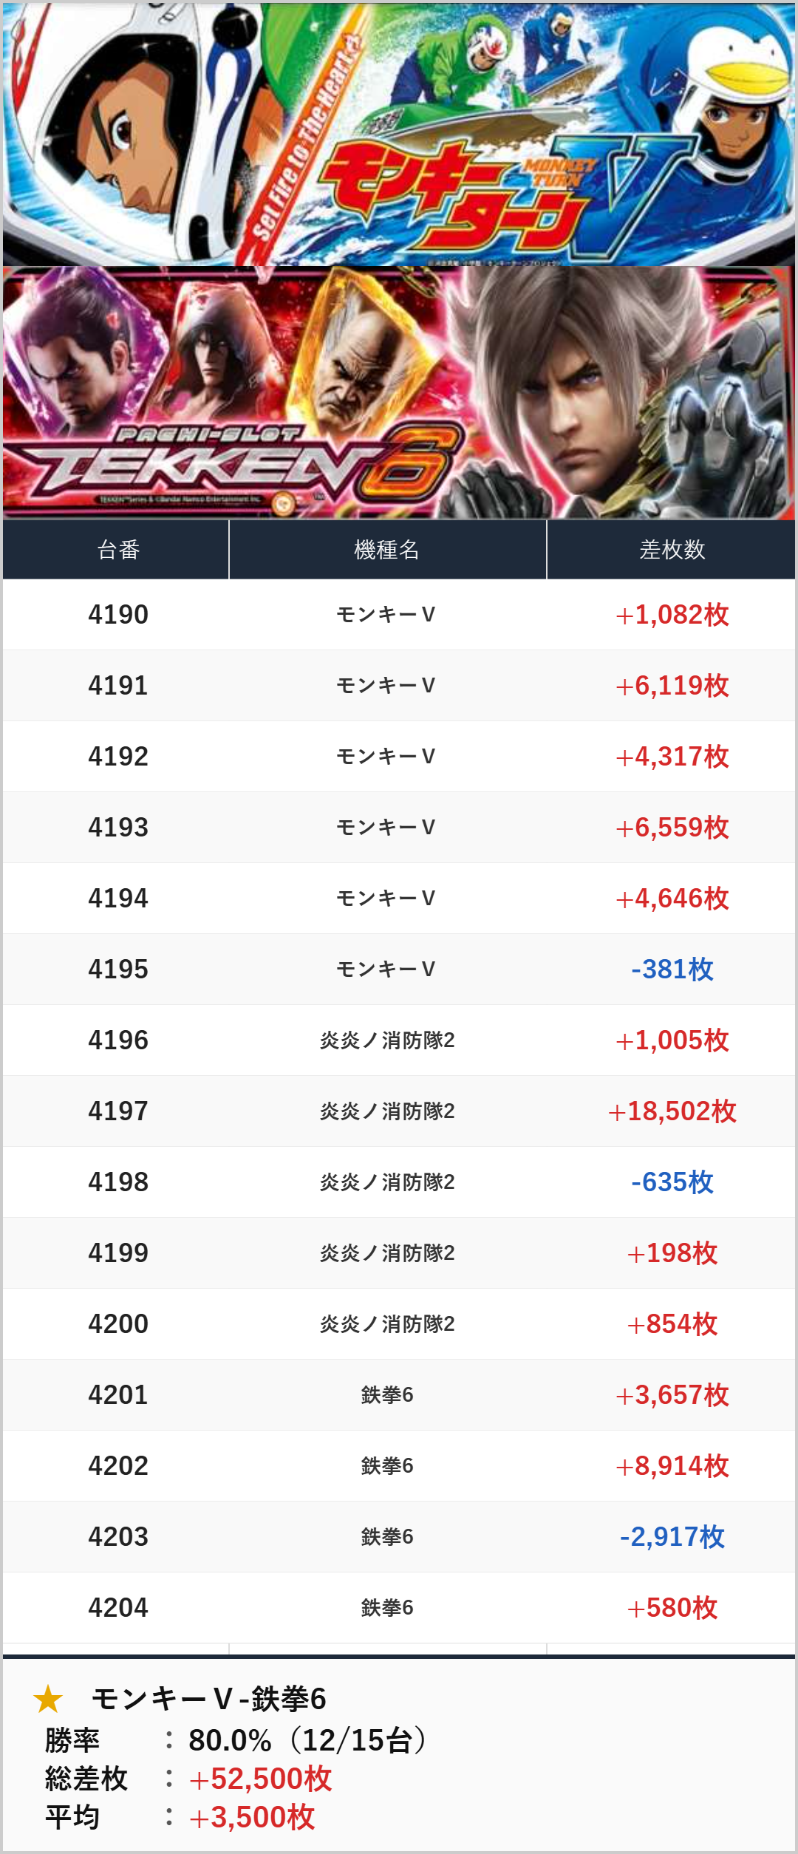This screenshot has height=1854, width=798.
Task: Open the Monkey Turn V banner
Action: pos(399,134)
